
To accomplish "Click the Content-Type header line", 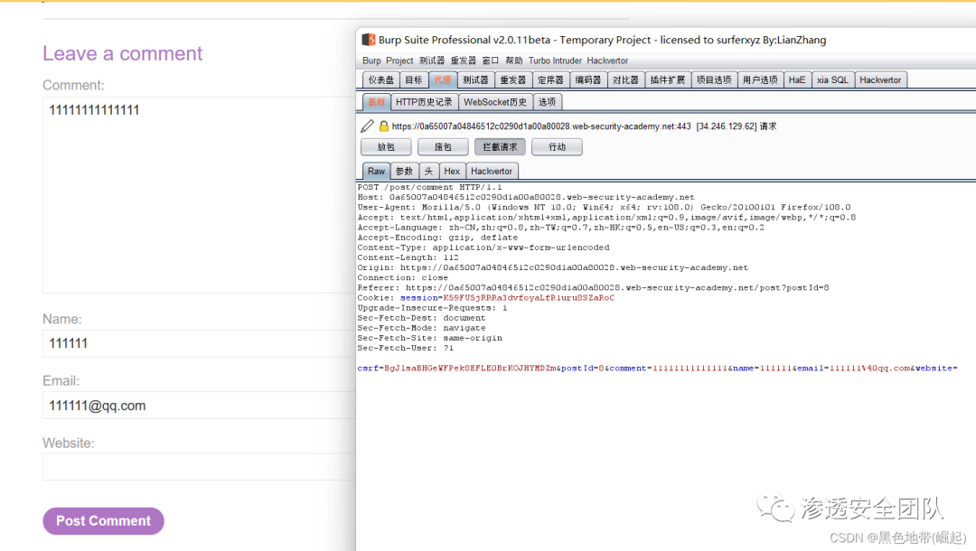I will point(483,247).
